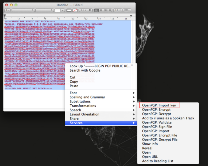Click the font size field
The image size is (208, 166).
[x=58, y=10]
